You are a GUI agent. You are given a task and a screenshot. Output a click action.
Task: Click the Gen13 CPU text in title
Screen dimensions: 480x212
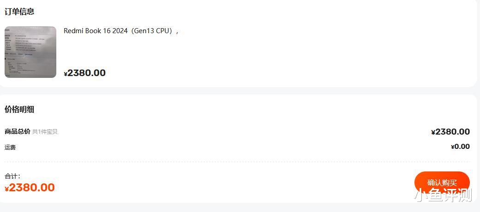pyautogui.click(x=151, y=31)
